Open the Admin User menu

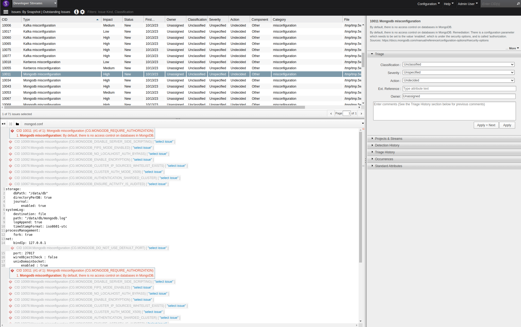pos(468,4)
